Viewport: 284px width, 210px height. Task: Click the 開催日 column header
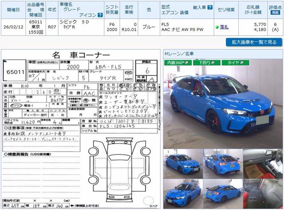(x=13, y=10)
